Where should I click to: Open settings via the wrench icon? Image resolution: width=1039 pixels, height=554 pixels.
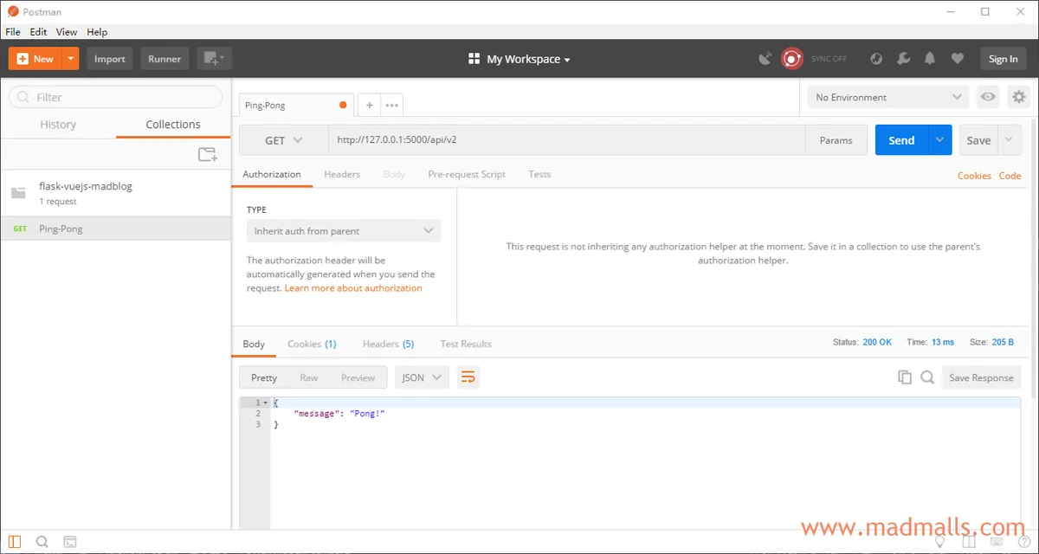pos(903,59)
